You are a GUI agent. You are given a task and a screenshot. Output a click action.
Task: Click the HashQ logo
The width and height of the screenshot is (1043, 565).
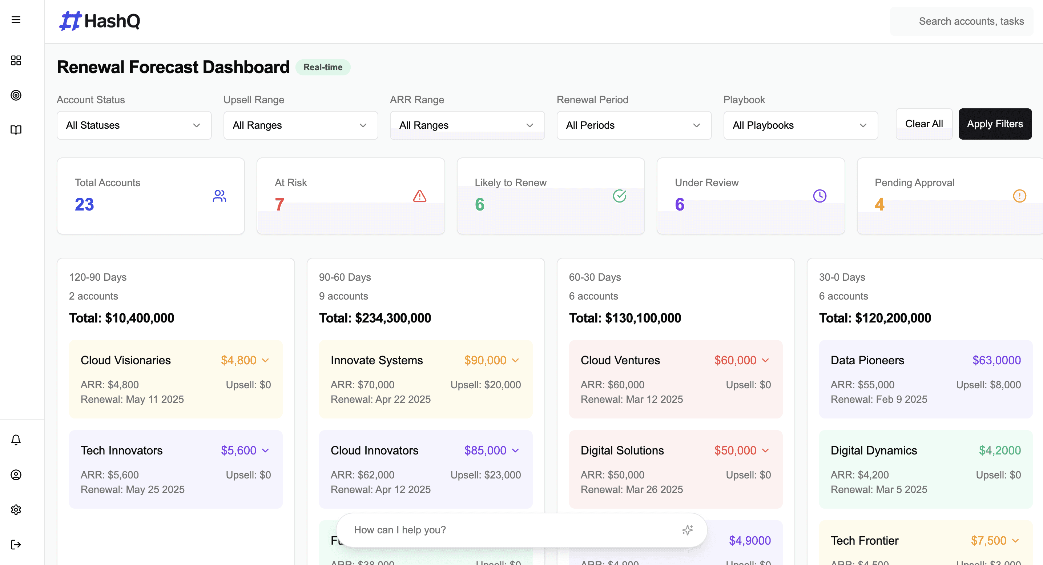[100, 21]
